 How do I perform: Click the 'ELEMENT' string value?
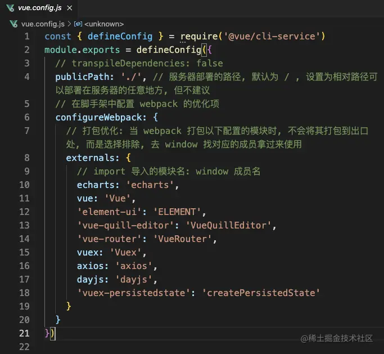tap(177, 212)
